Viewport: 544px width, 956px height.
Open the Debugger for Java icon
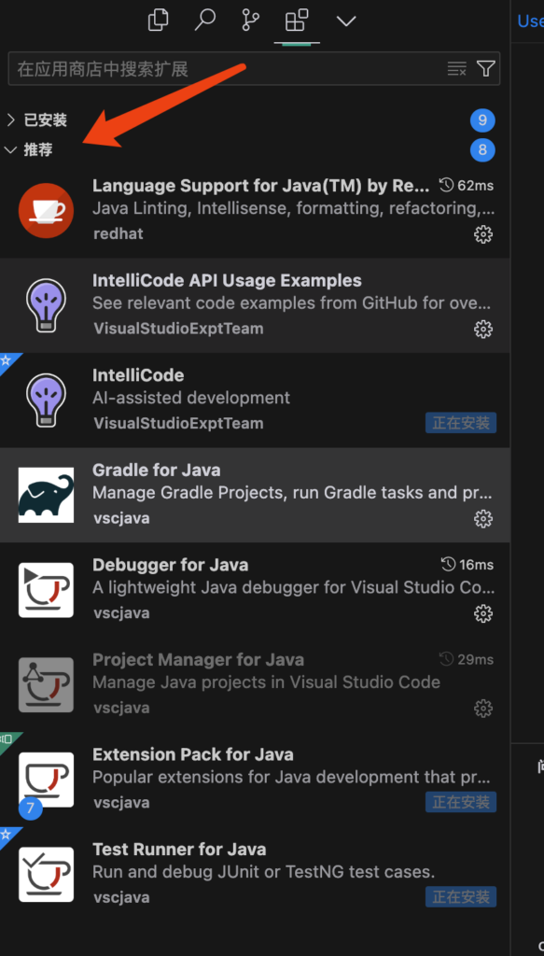tap(47, 590)
